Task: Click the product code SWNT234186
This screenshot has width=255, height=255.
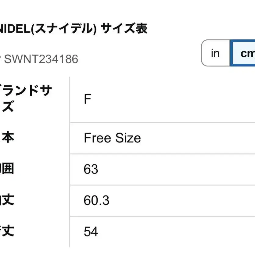Action: click(41, 59)
